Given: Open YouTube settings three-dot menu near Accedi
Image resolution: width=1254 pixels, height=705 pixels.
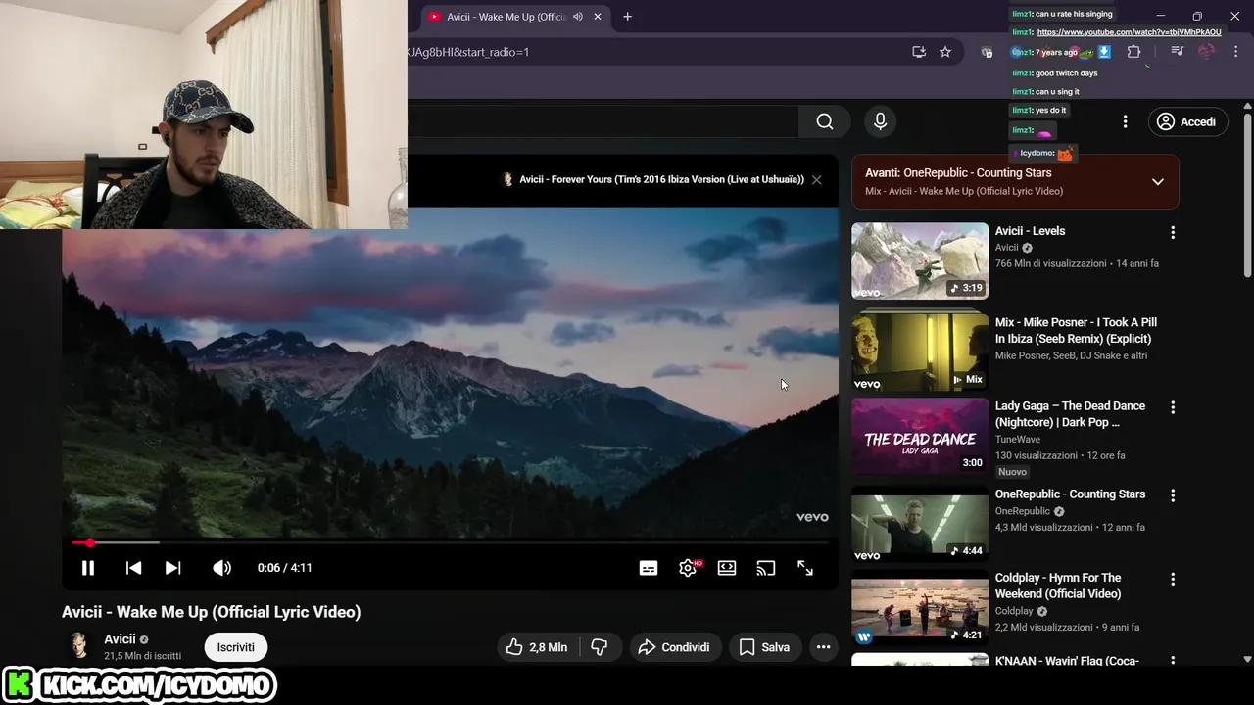Looking at the screenshot, I should (1125, 121).
